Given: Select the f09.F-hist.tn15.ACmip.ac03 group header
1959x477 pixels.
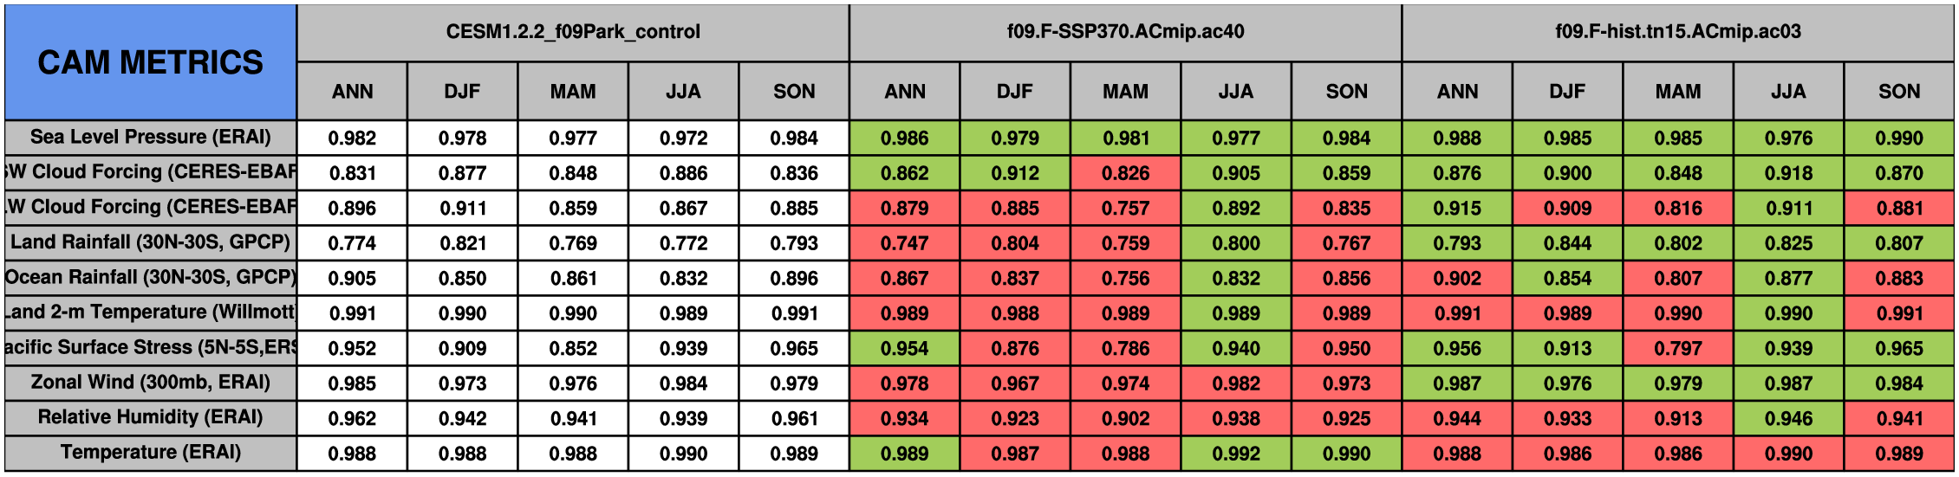Looking at the screenshot, I should click(x=1677, y=32).
